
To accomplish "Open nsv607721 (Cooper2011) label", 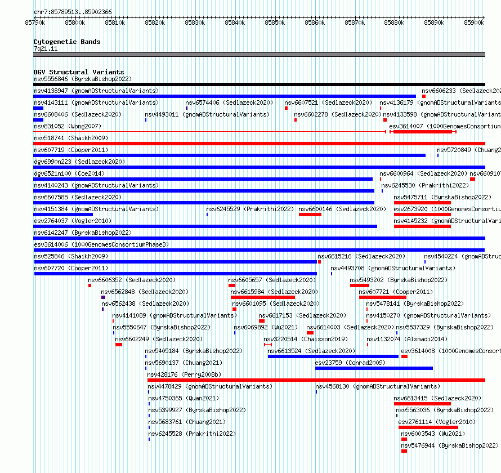I will pyautogui.click(x=396, y=292).
